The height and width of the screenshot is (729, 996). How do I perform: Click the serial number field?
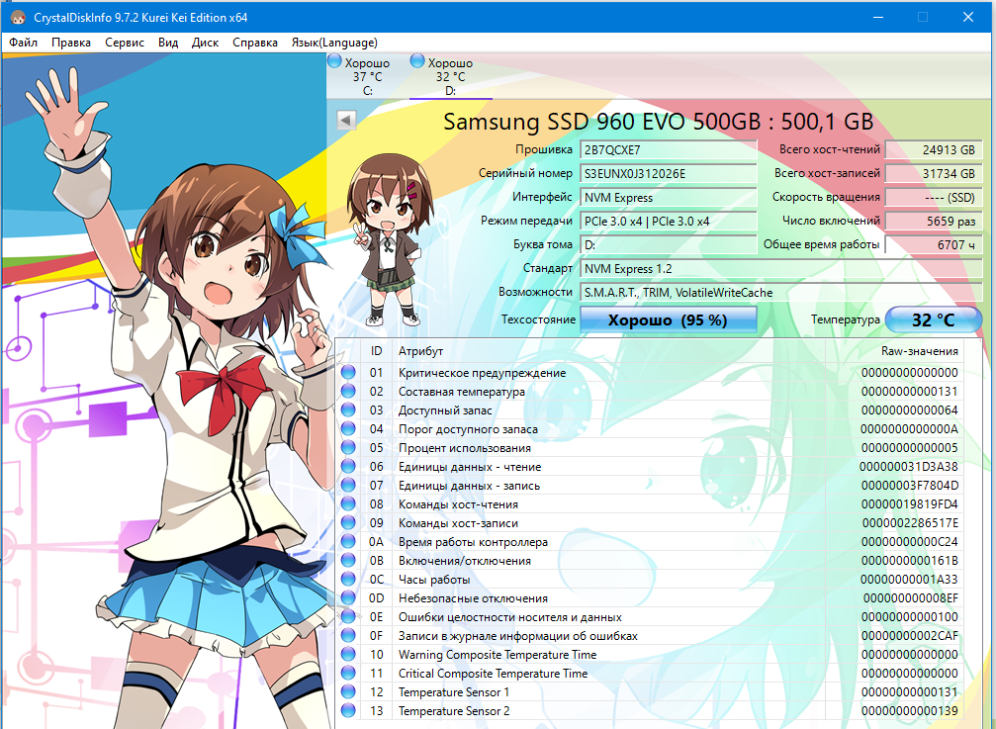pyautogui.click(x=669, y=174)
